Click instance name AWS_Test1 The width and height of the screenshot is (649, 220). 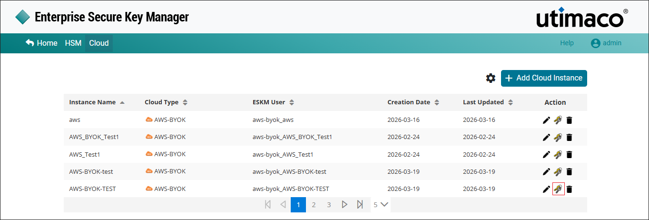pyautogui.click(x=85, y=154)
